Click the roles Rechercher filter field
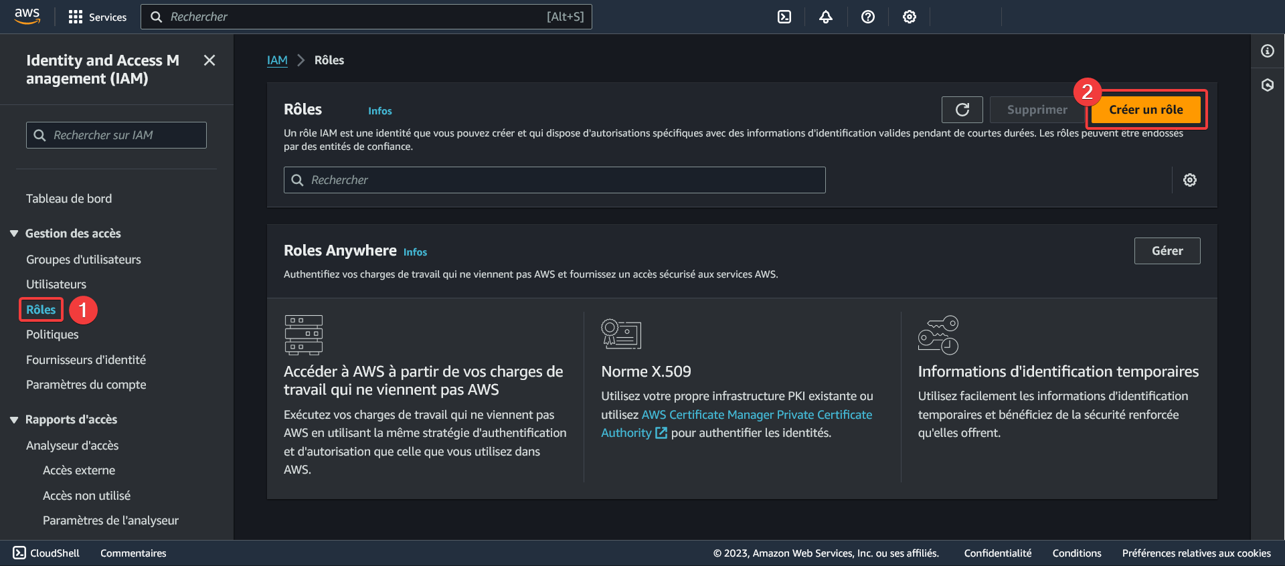1285x566 pixels. click(555, 180)
